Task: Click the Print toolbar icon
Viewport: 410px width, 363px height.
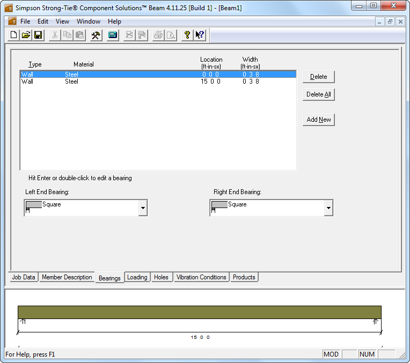Action: point(158,35)
